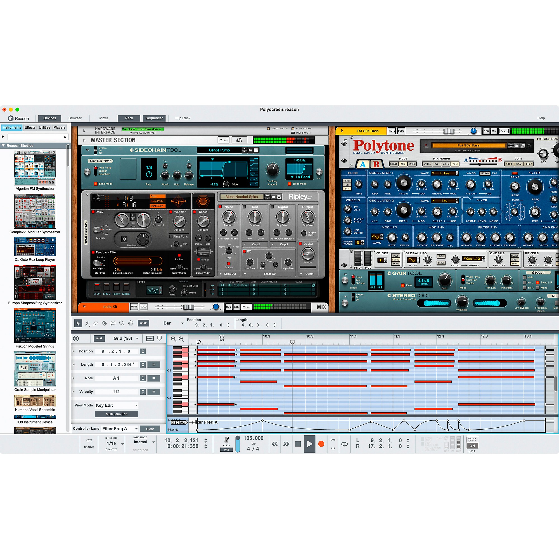Mute the Fat 80s Bass track

tap(392, 131)
